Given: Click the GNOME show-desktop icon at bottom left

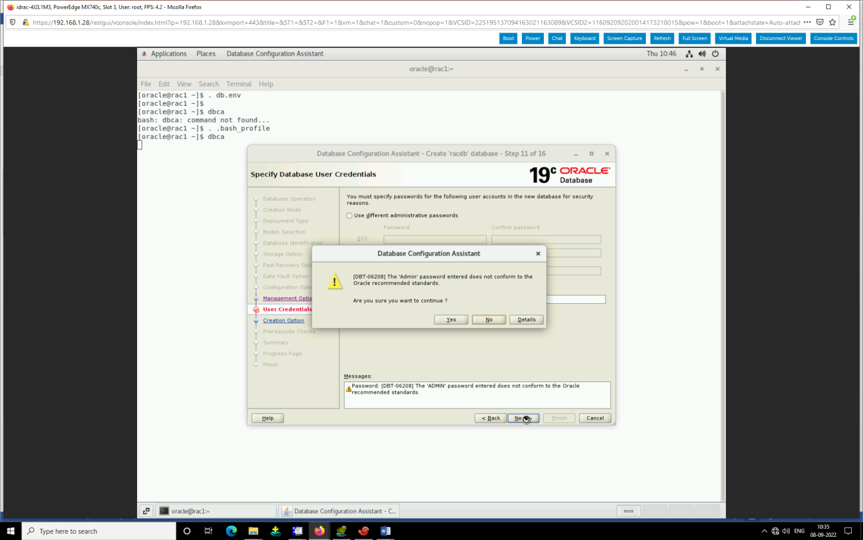Looking at the screenshot, I should pos(146,511).
